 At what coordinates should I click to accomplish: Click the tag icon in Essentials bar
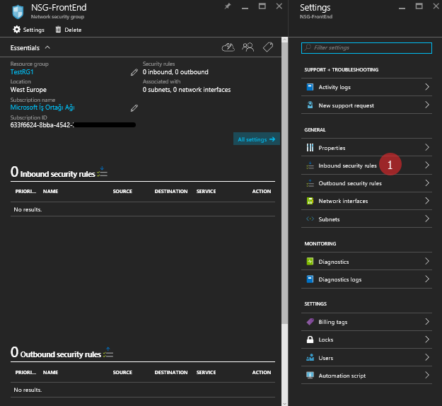click(x=267, y=47)
